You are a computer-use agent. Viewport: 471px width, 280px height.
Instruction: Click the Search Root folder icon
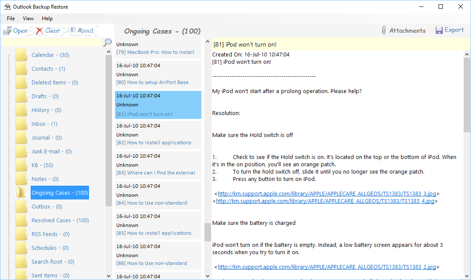point(21,261)
